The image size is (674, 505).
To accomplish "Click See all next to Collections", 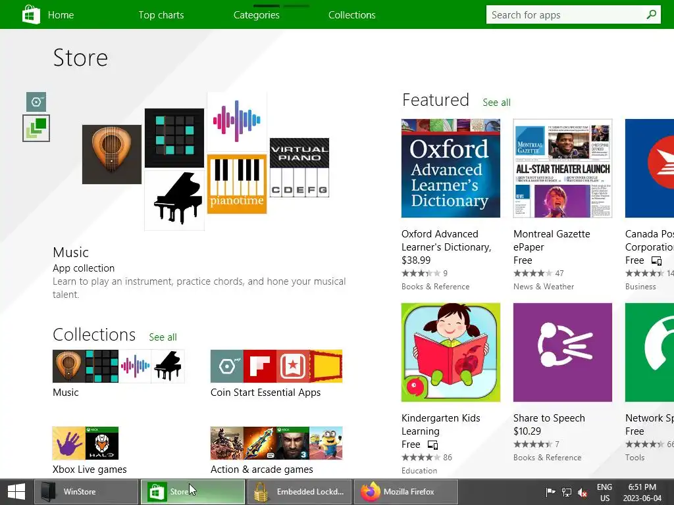I will click(163, 337).
